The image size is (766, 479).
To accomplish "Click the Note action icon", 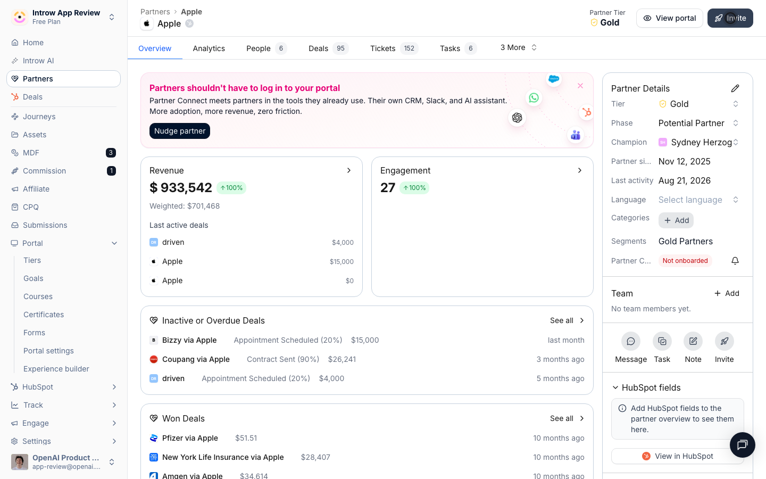I will [x=693, y=341].
